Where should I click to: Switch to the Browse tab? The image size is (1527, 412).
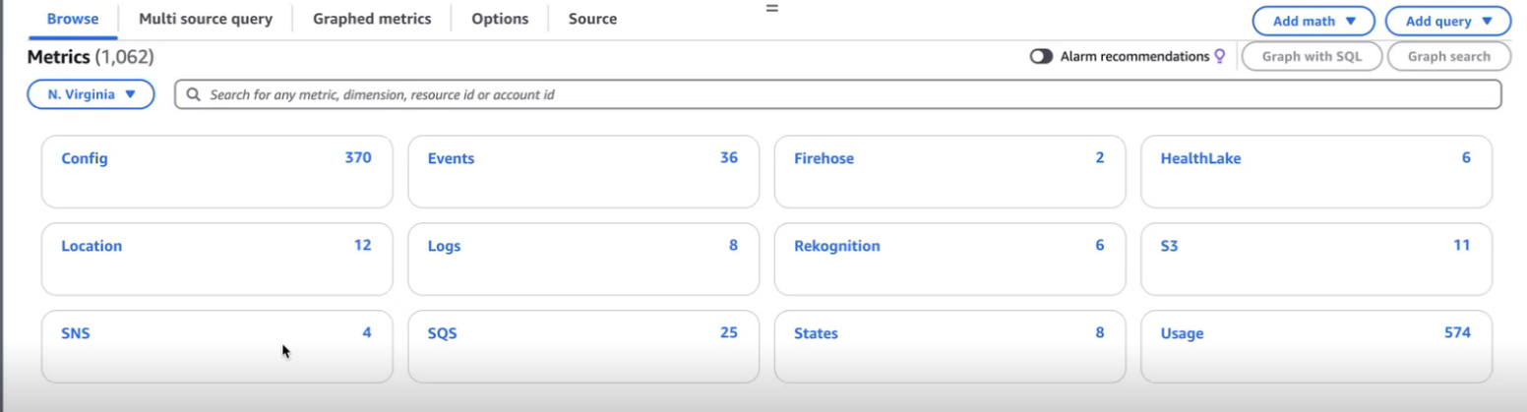[x=73, y=19]
